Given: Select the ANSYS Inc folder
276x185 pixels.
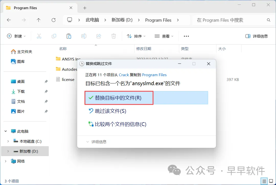Looking at the screenshot, I should click(68, 59).
